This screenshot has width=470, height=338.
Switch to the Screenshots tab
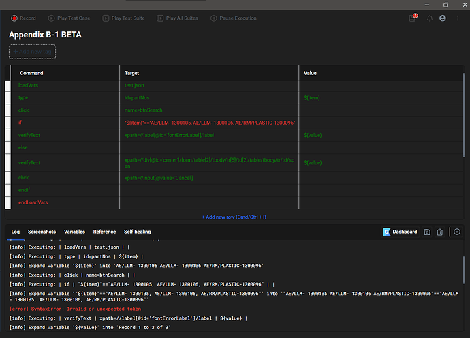42,232
